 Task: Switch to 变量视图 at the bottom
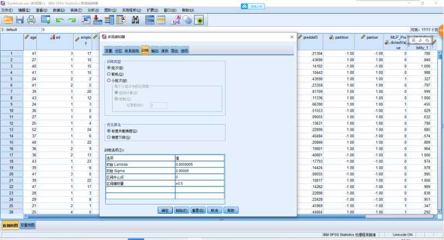(28, 225)
